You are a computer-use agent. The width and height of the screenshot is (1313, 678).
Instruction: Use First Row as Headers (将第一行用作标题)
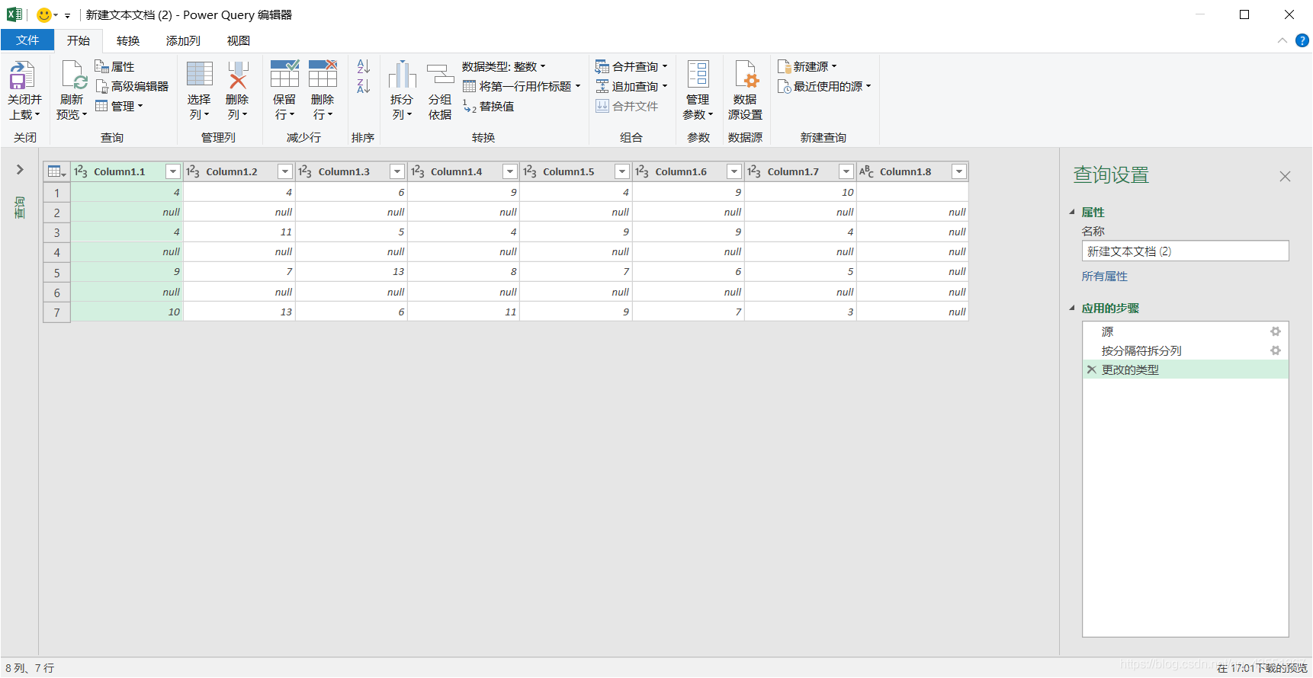coord(522,86)
